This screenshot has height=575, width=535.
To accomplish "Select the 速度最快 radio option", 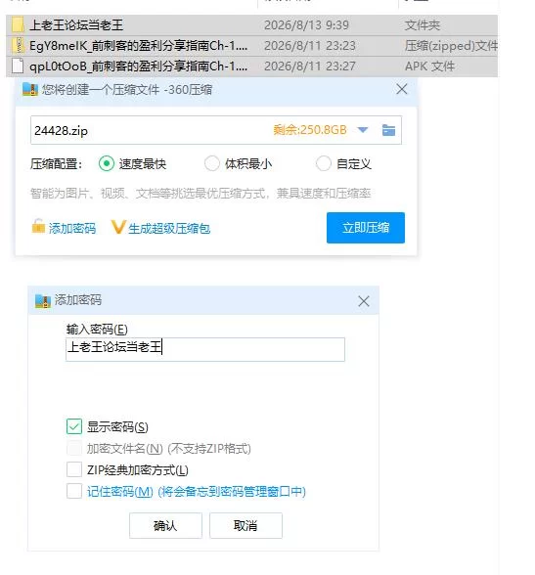I will 107,163.
